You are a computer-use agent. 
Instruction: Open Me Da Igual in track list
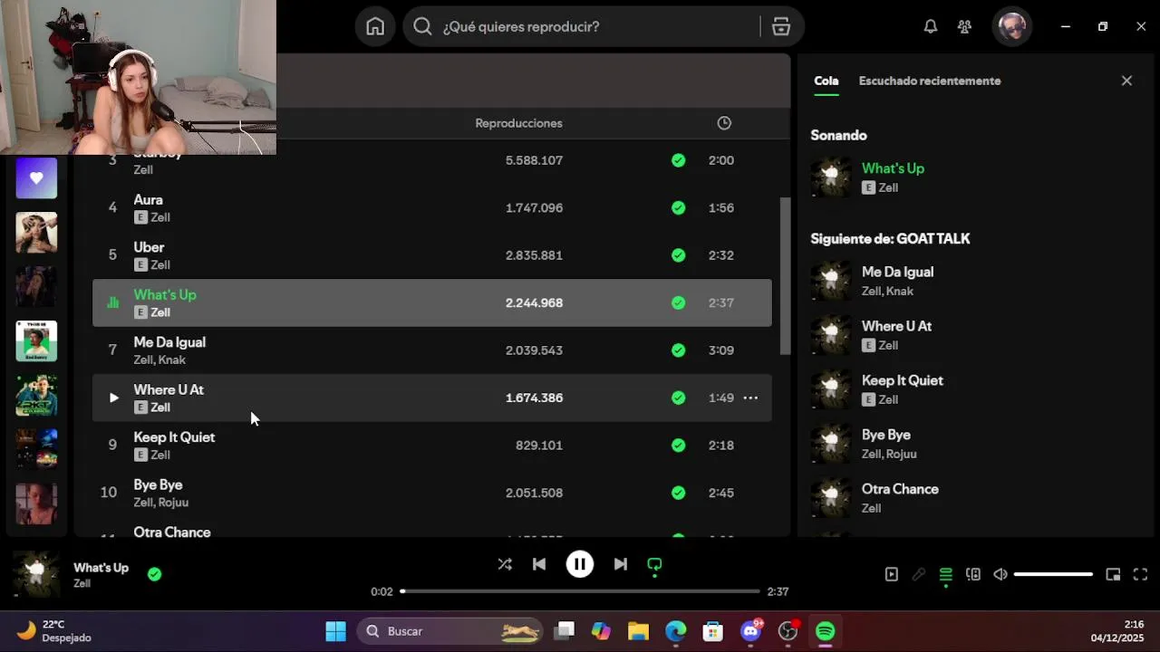(169, 342)
